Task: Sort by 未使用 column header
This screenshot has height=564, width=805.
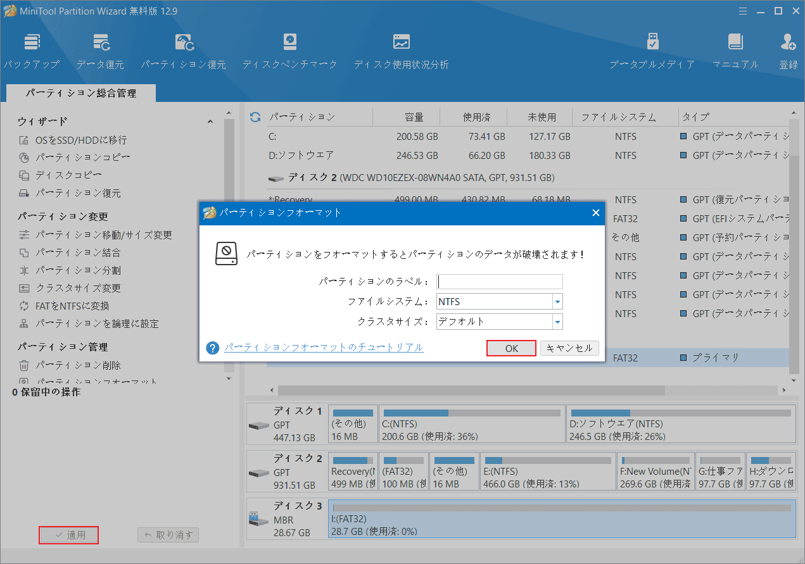Action: point(542,117)
